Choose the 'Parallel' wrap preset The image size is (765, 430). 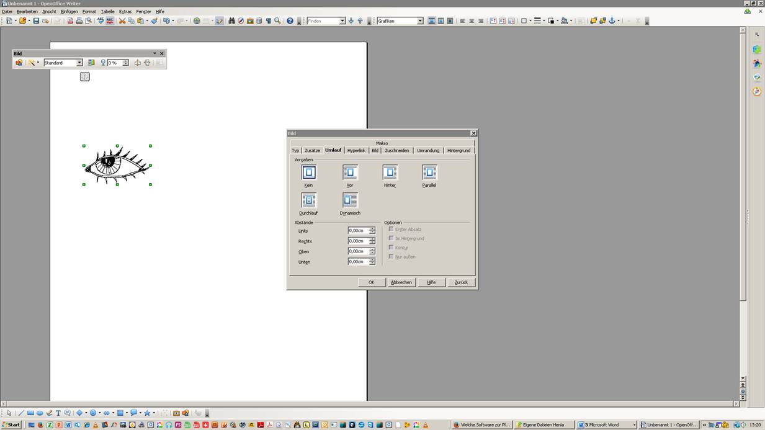coord(429,172)
